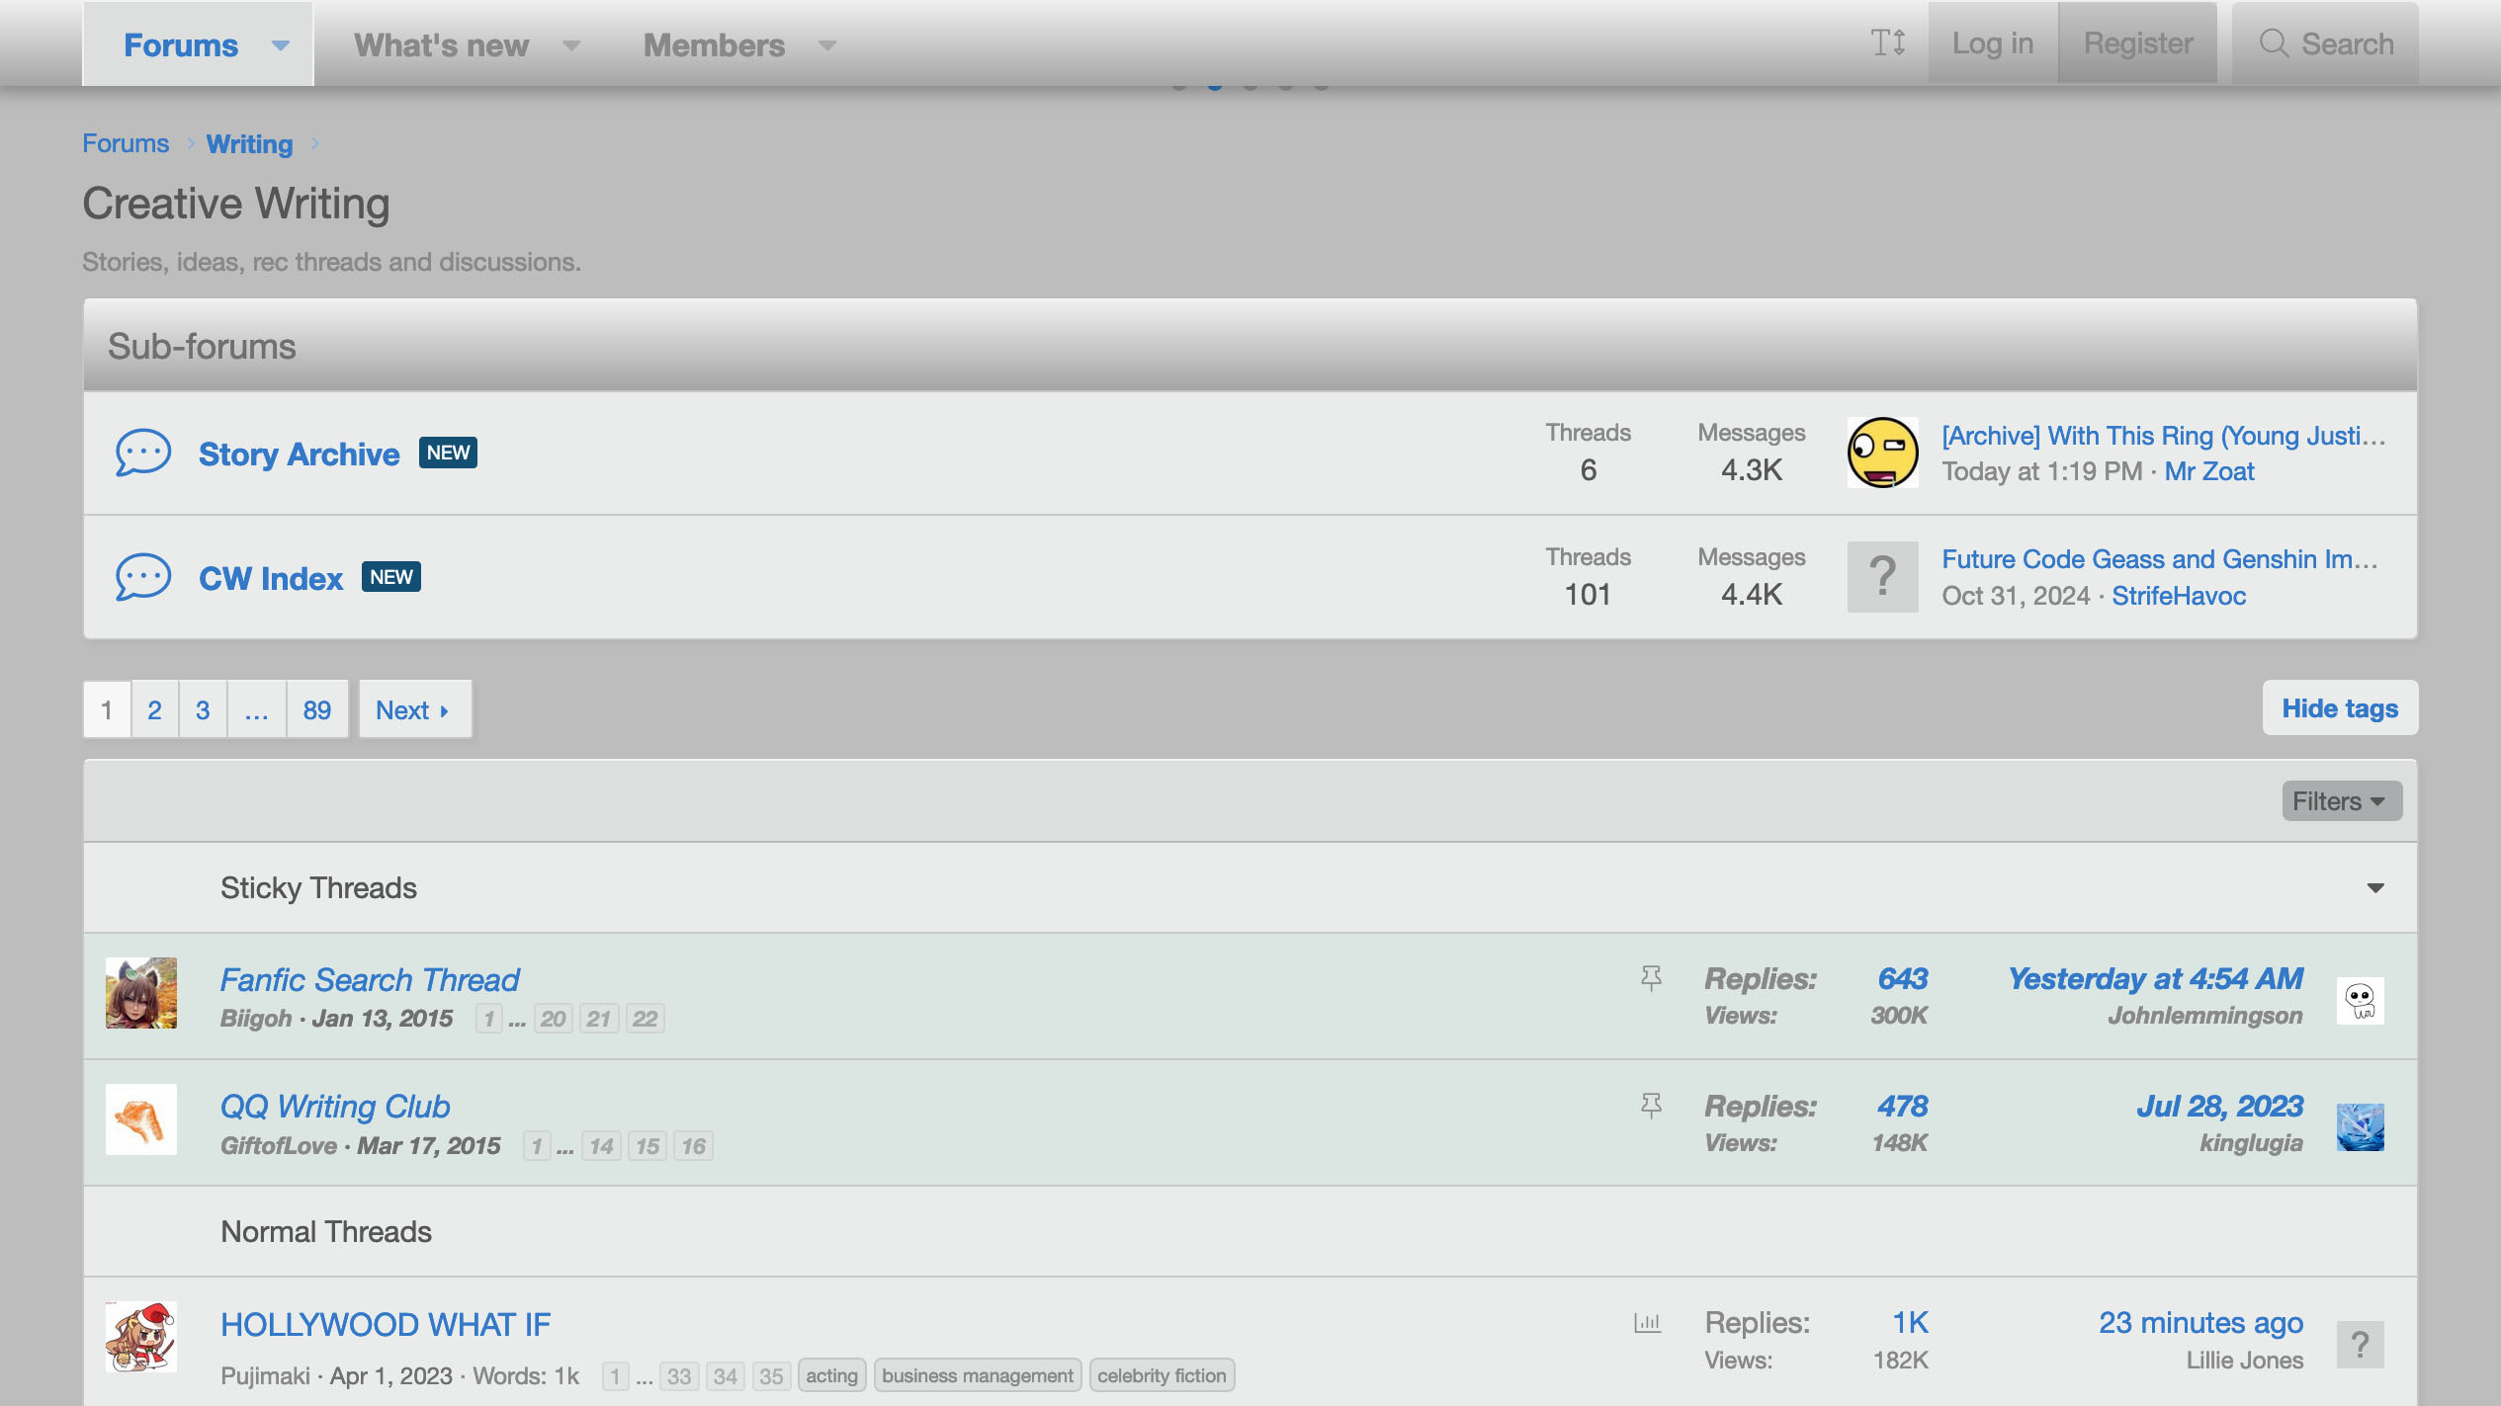This screenshot has height=1406, width=2501.
Task: Open the Filters dropdown
Action: (x=2340, y=801)
